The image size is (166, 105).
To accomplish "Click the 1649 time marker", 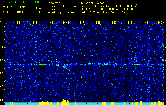I will 145,23.
